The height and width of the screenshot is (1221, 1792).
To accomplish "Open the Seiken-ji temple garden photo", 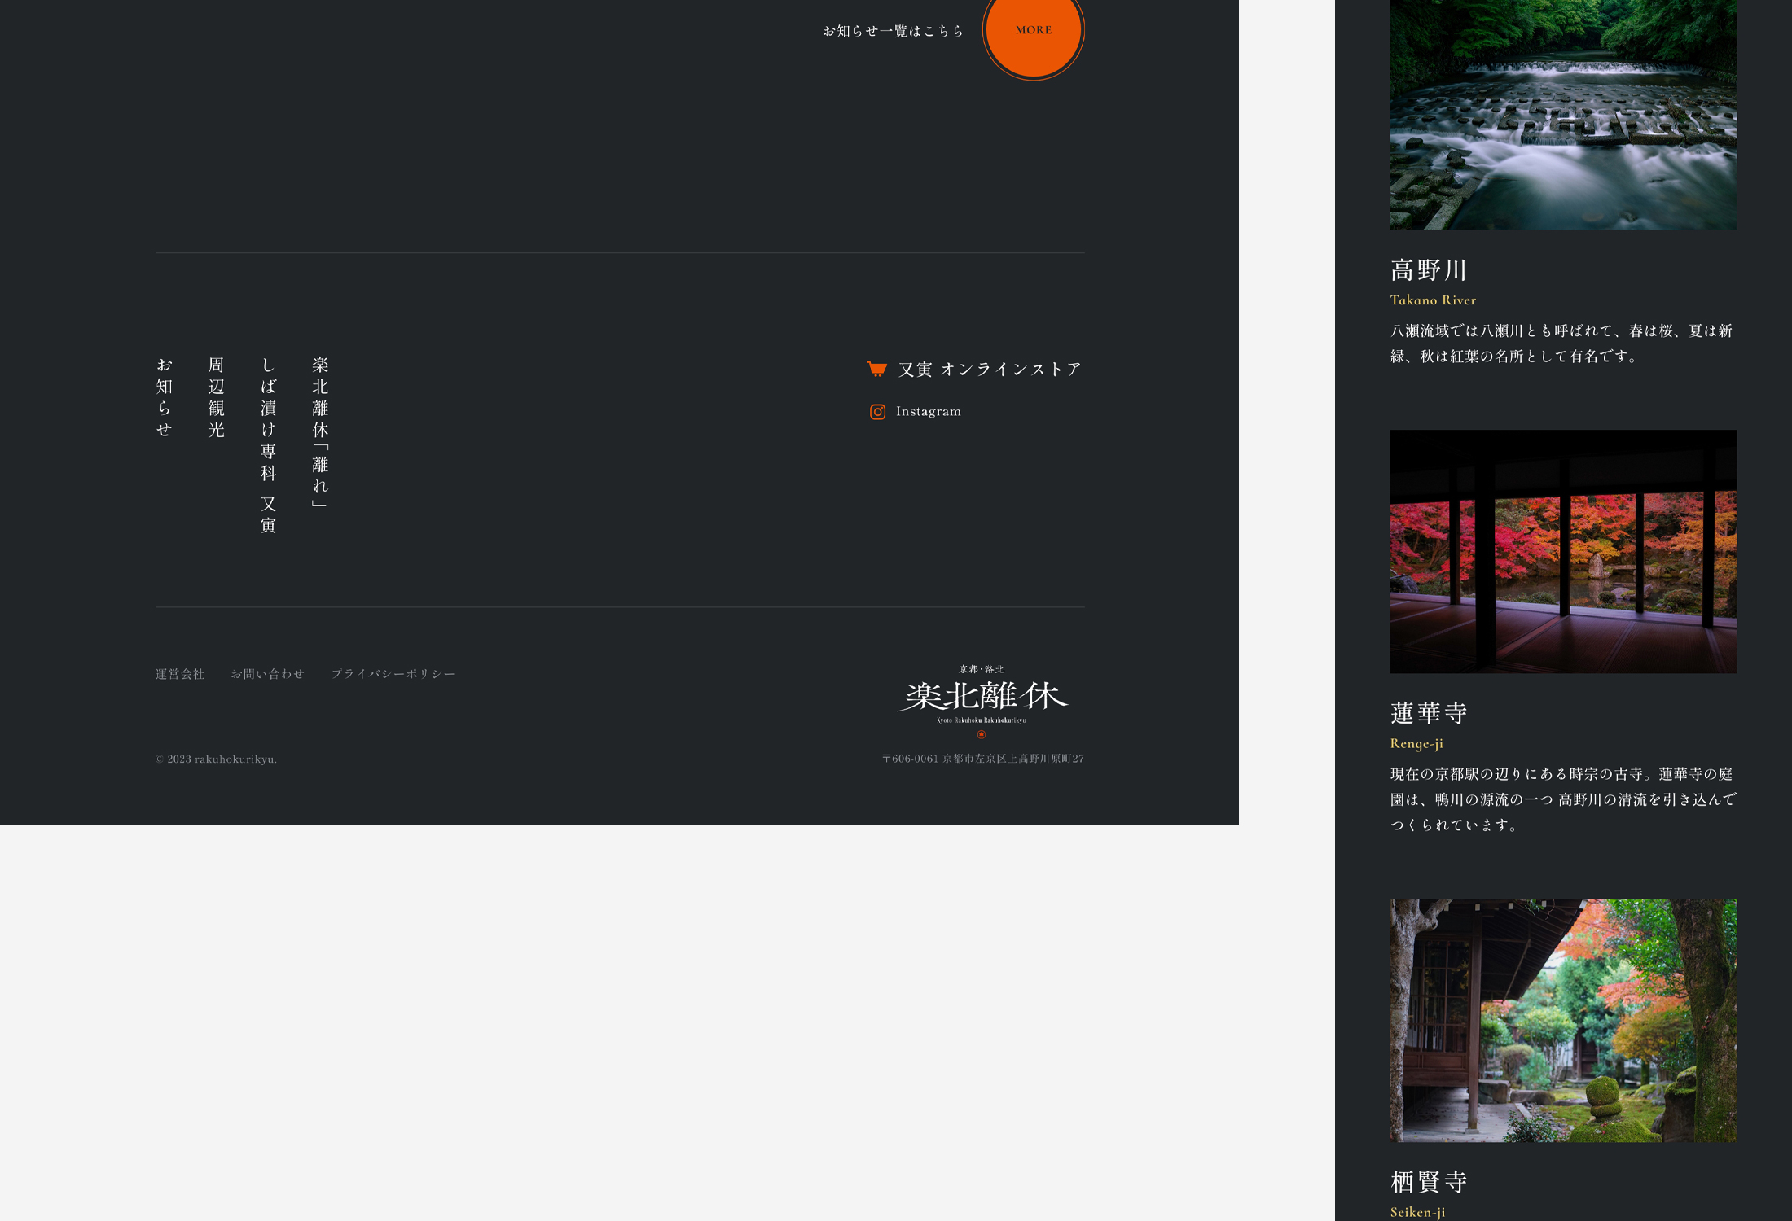I will coord(1562,1019).
